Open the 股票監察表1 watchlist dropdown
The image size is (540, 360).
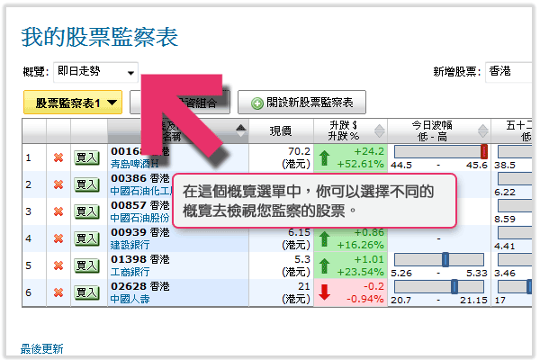click(x=73, y=103)
